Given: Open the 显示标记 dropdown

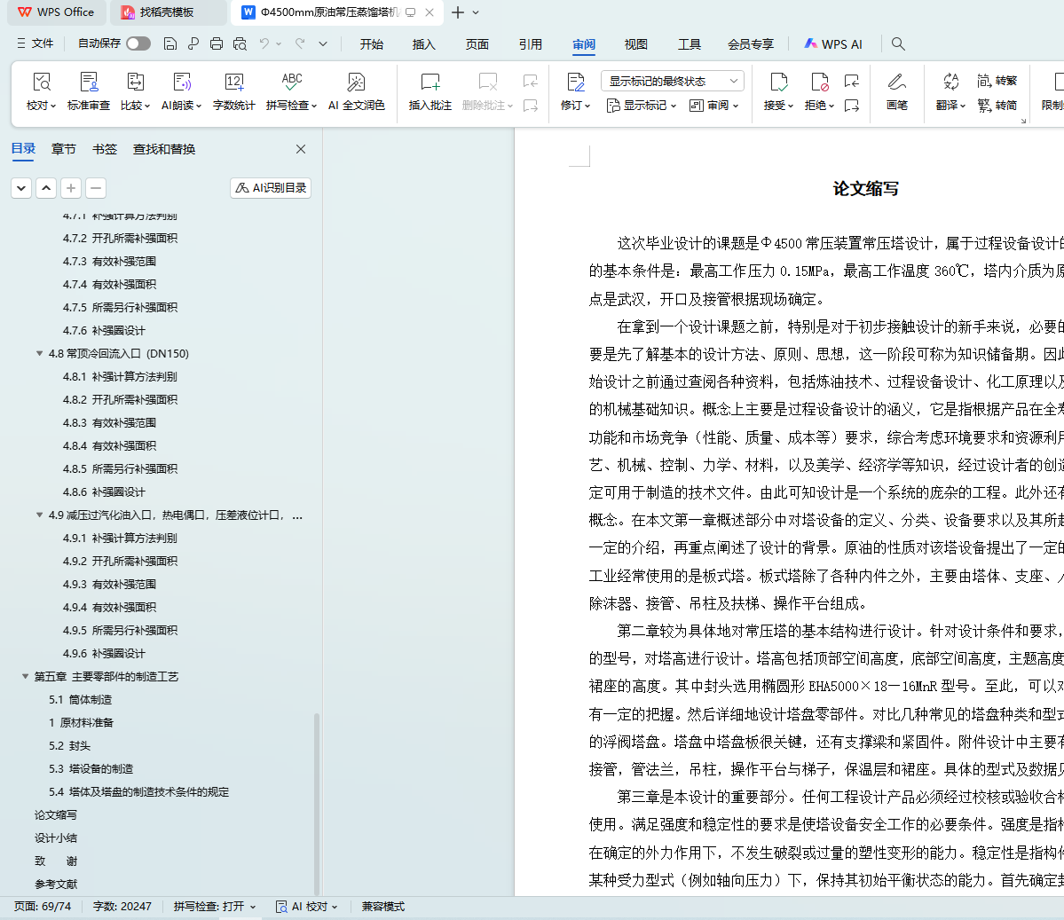Looking at the screenshot, I should pos(642,106).
